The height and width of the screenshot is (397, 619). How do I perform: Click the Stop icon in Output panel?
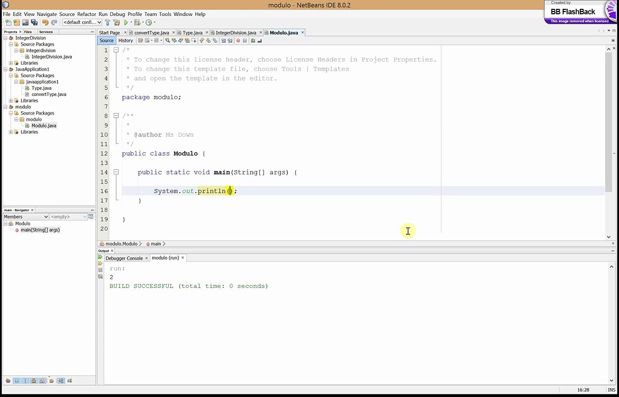[x=100, y=270]
